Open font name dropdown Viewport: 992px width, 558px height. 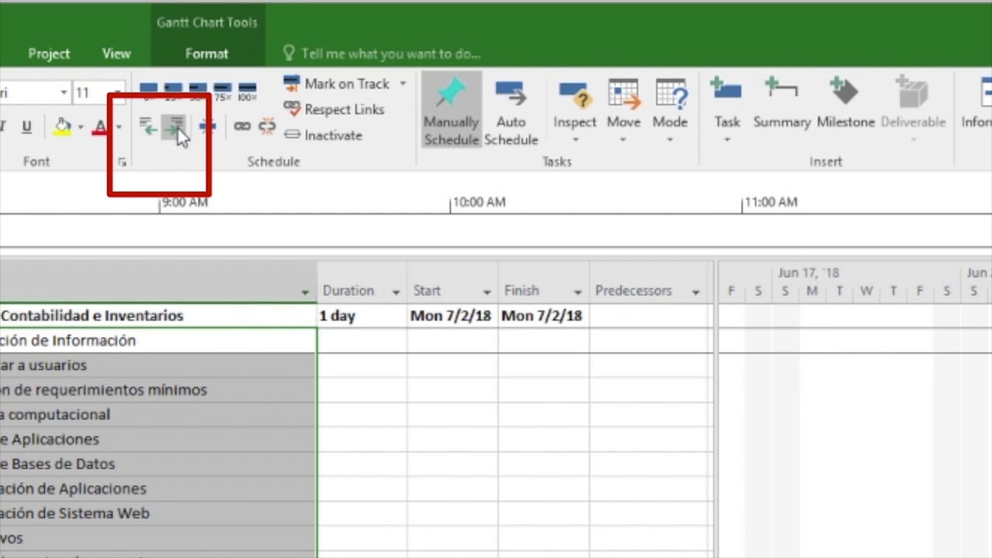(64, 93)
